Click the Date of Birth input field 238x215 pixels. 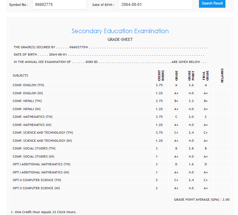tap(155, 5)
